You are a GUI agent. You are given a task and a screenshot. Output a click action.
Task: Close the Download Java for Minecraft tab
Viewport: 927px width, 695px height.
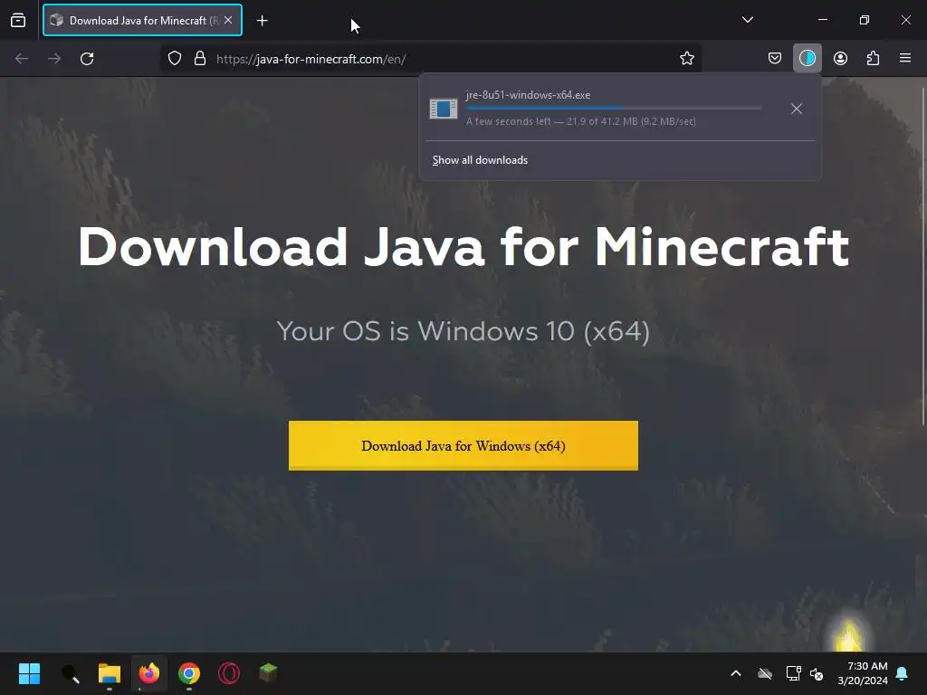[228, 20]
